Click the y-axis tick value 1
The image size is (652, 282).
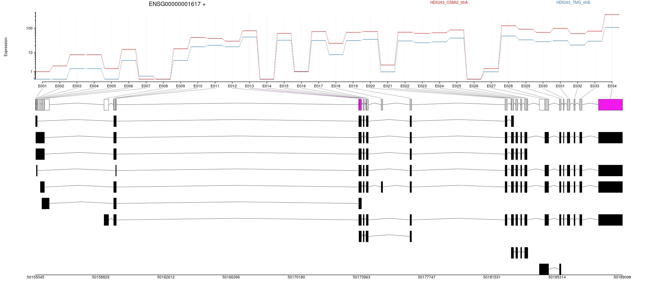(31, 72)
